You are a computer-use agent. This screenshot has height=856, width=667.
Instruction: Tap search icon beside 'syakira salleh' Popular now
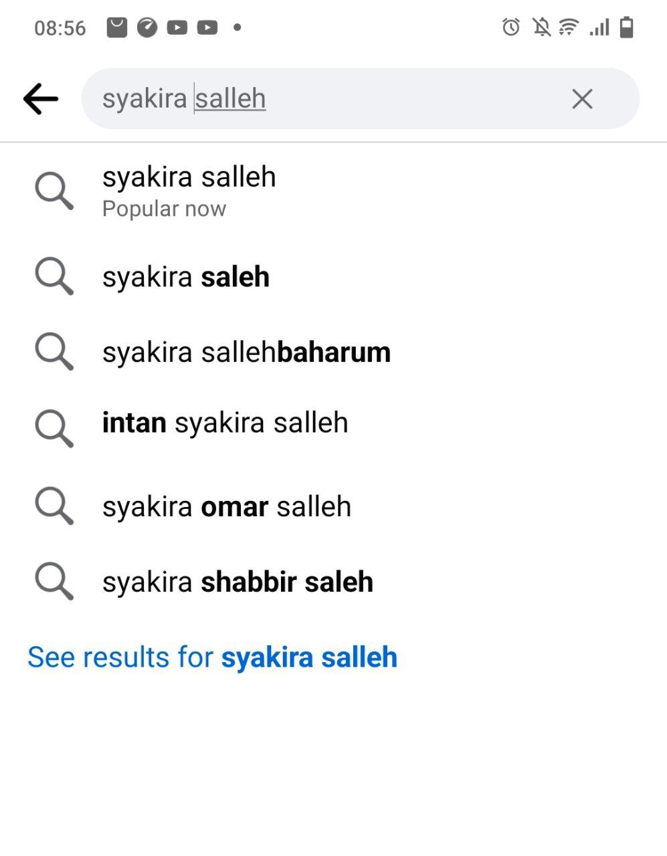(54, 191)
